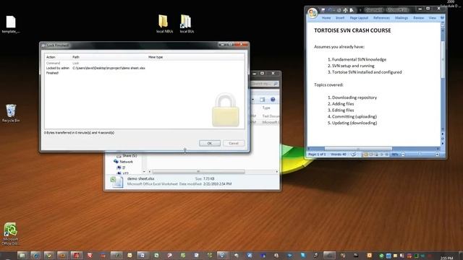The width and height of the screenshot is (463, 260).
Task: Click the taskbar clock showing 2:55 PM
Action: click(x=446, y=258)
